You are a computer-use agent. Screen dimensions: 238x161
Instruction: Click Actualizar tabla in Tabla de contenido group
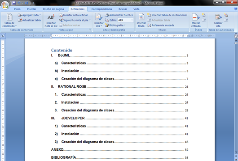click(29, 20)
